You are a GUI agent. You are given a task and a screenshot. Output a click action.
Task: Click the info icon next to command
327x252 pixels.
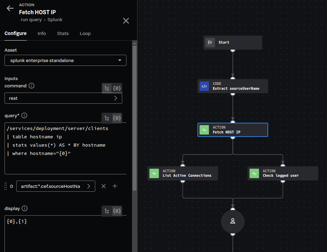click(x=32, y=86)
